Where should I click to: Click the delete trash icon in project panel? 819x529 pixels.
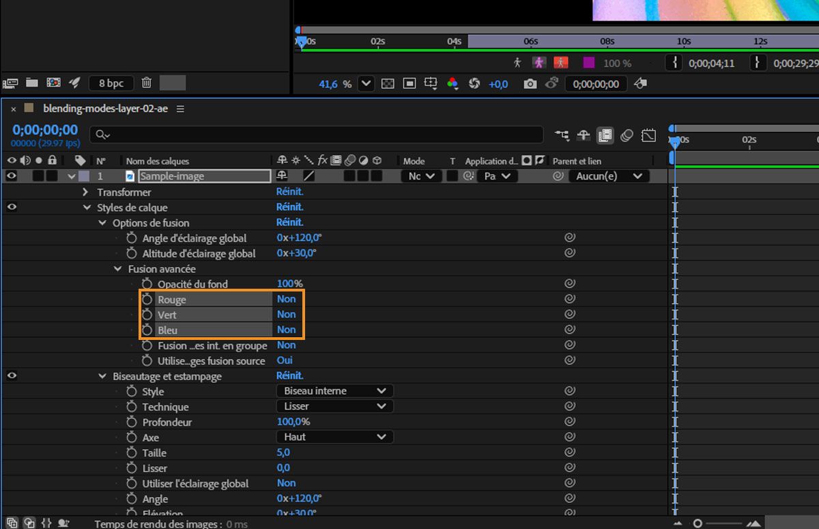[146, 83]
